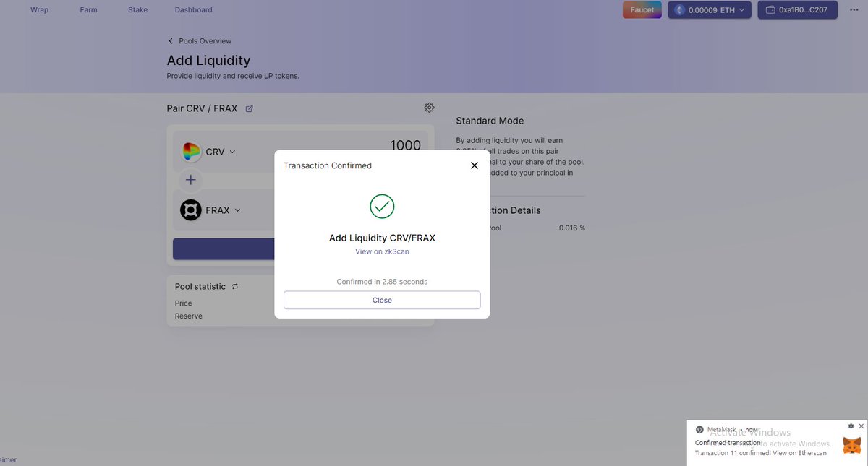The width and height of the screenshot is (868, 466).
Task: Open the Stake section
Action: coord(137,10)
